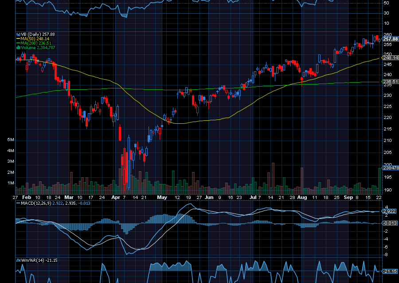399x283 pixels.
Task: Click the tall green volume bar for Sep 22
Action: [379, 181]
